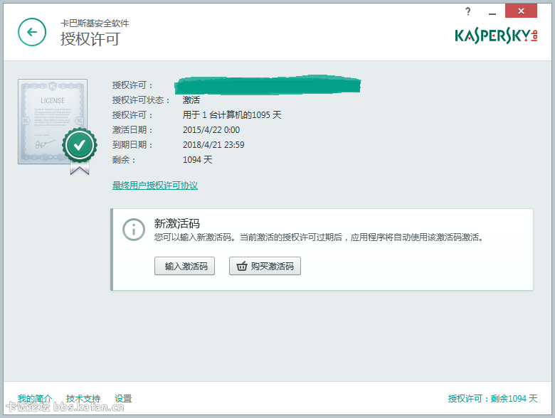
Task: Click the 剩余： label
Action: click(x=124, y=160)
